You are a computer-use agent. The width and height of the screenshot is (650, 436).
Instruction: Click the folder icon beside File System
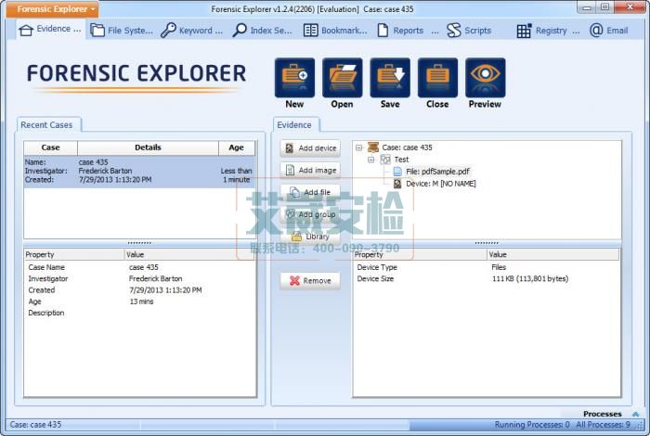point(97,31)
